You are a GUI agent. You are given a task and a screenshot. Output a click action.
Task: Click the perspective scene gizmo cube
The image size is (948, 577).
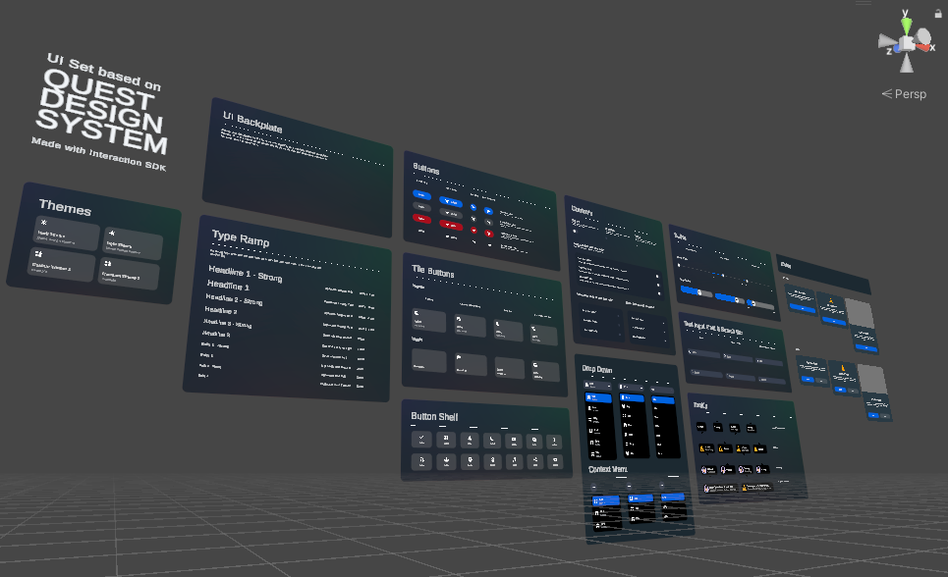click(904, 44)
